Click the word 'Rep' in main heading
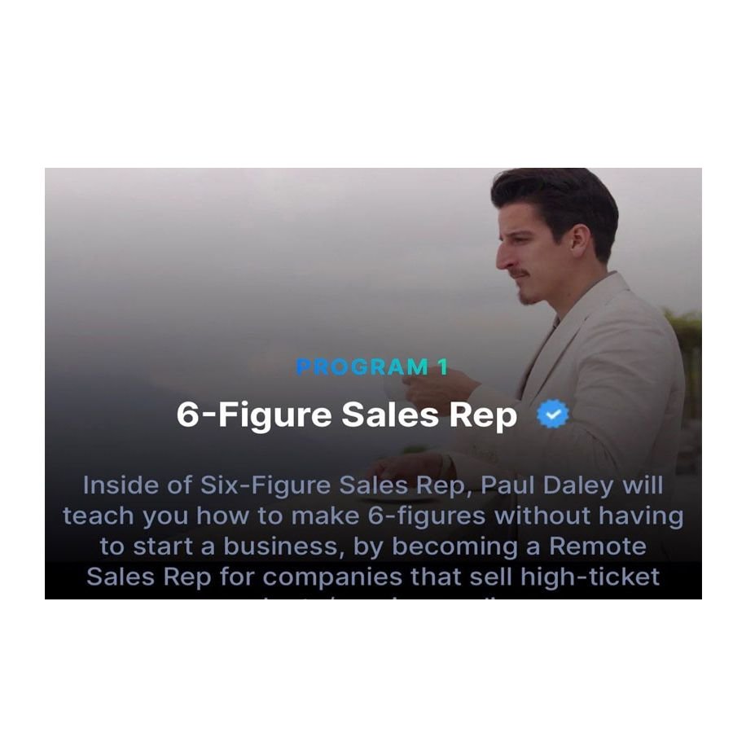 click(x=483, y=416)
